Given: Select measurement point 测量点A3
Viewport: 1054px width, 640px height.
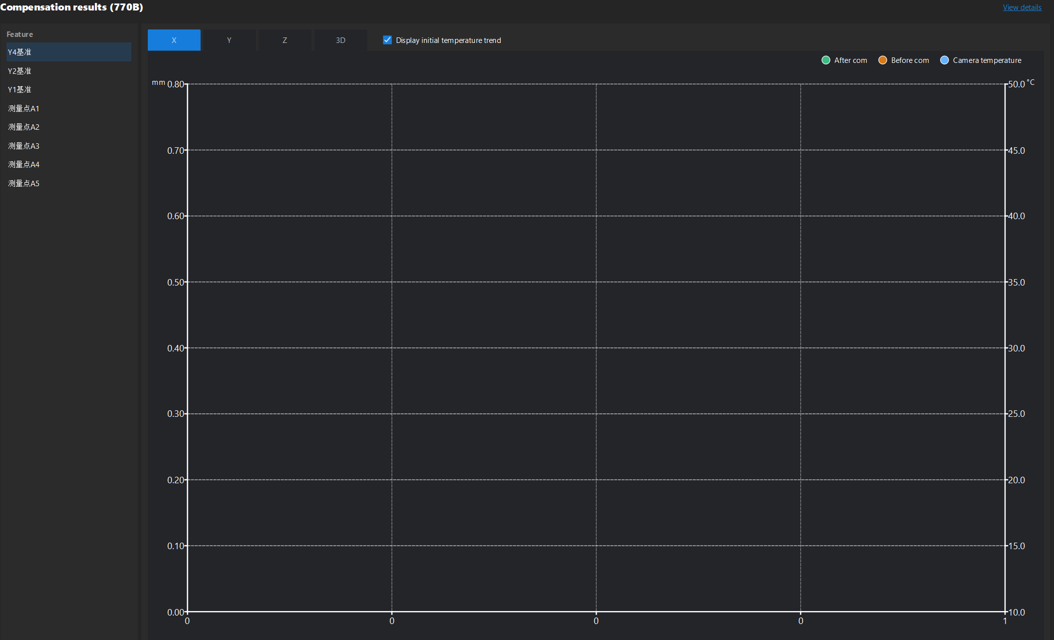Looking at the screenshot, I should tap(68, 146).
